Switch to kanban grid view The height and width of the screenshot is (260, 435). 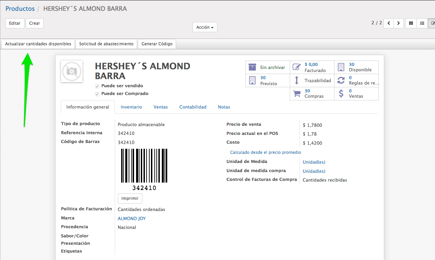coord(411,23)
